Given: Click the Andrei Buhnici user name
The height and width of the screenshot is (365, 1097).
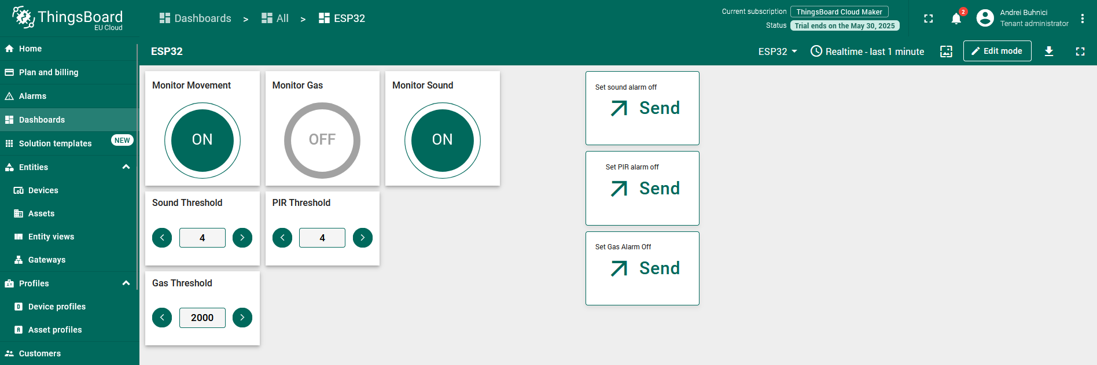Looking at the screenshot, I should [x=1024, y=13].
